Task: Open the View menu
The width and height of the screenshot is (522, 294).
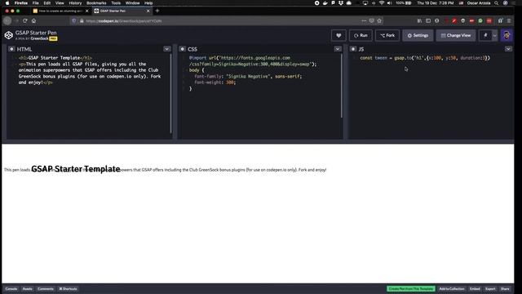Action: (x=60, y=3)
